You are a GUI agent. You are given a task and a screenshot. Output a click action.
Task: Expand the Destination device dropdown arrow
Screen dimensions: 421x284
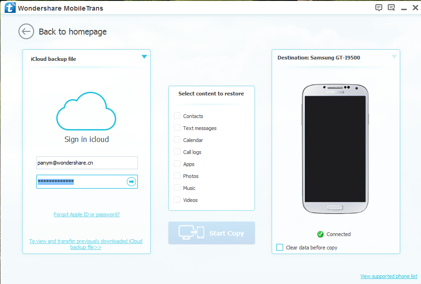(394, 57)
